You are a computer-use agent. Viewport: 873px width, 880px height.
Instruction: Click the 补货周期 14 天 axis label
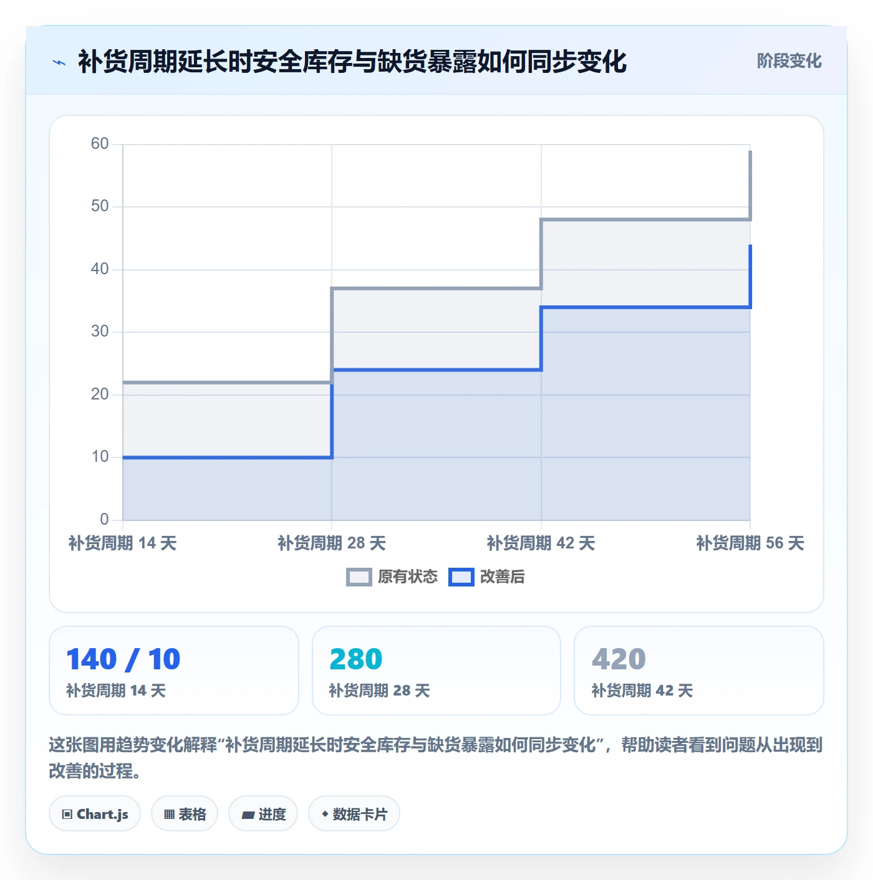tap(123, 543)
